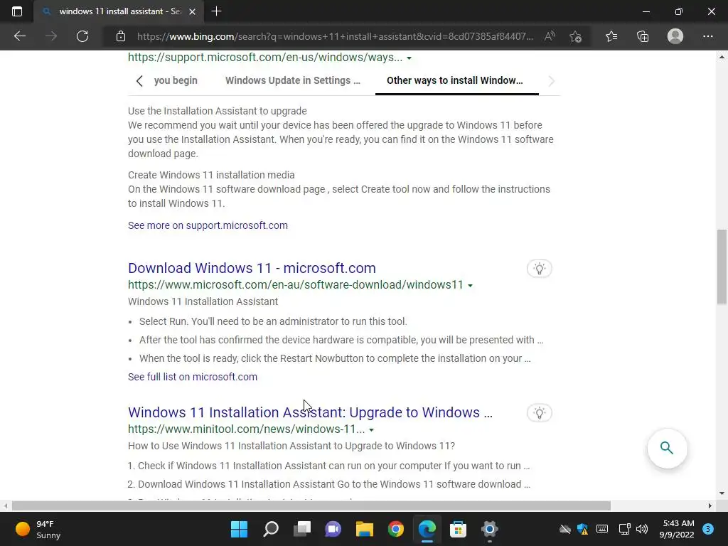Show previous answer tabs with left chevron

click(139, 81)
